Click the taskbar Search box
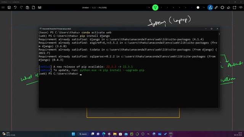 tap(83, 134)
